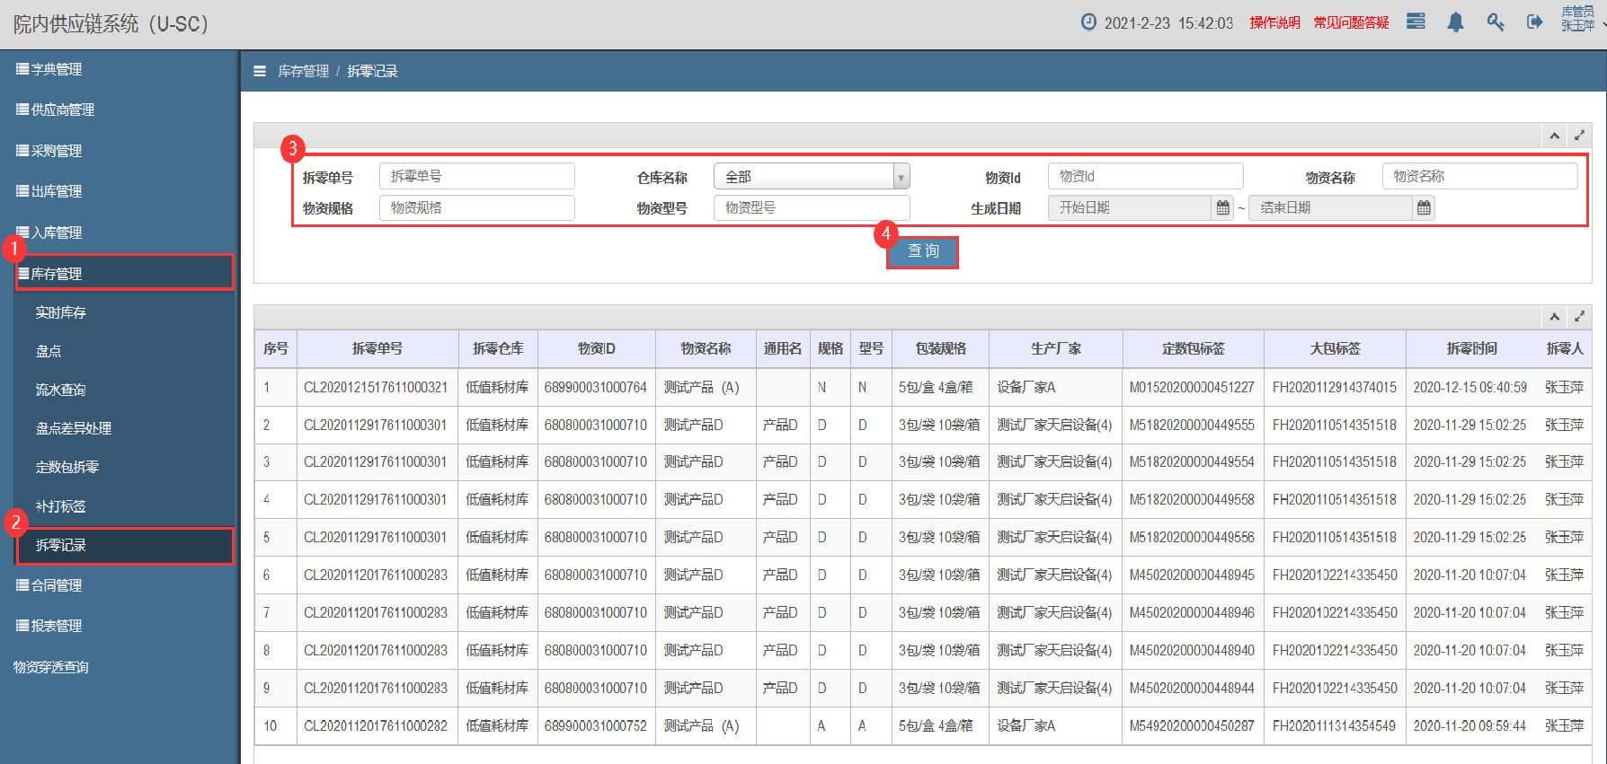Select order cell CL202012151761​1000321
The height and width of the screenshot is (764, 1607).
point(376,387)
